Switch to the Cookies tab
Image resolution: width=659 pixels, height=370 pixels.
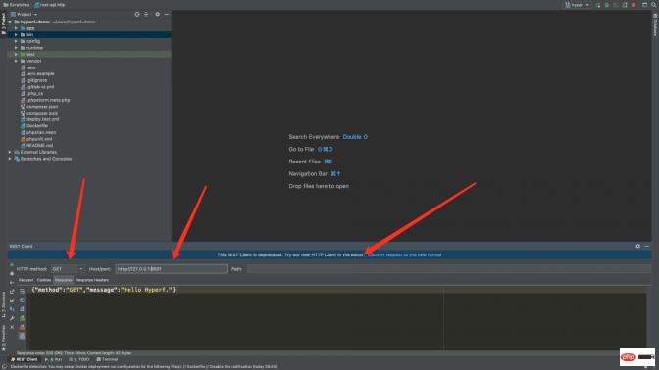pos(44,280)
